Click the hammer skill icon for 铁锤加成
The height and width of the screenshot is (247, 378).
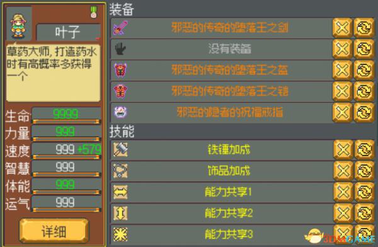(120, 149)
